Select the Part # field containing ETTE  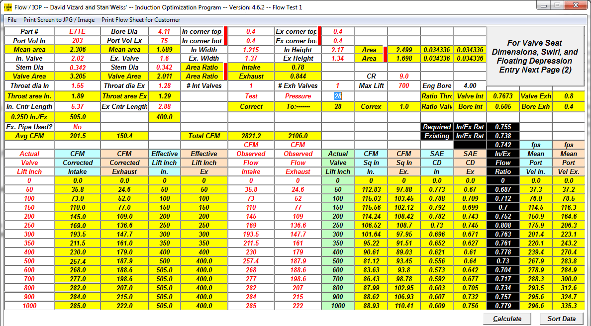[78, 32]
